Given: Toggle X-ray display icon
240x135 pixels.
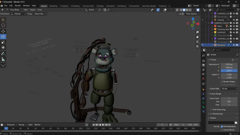Looking at the screenshot, I should click(177, 10).
